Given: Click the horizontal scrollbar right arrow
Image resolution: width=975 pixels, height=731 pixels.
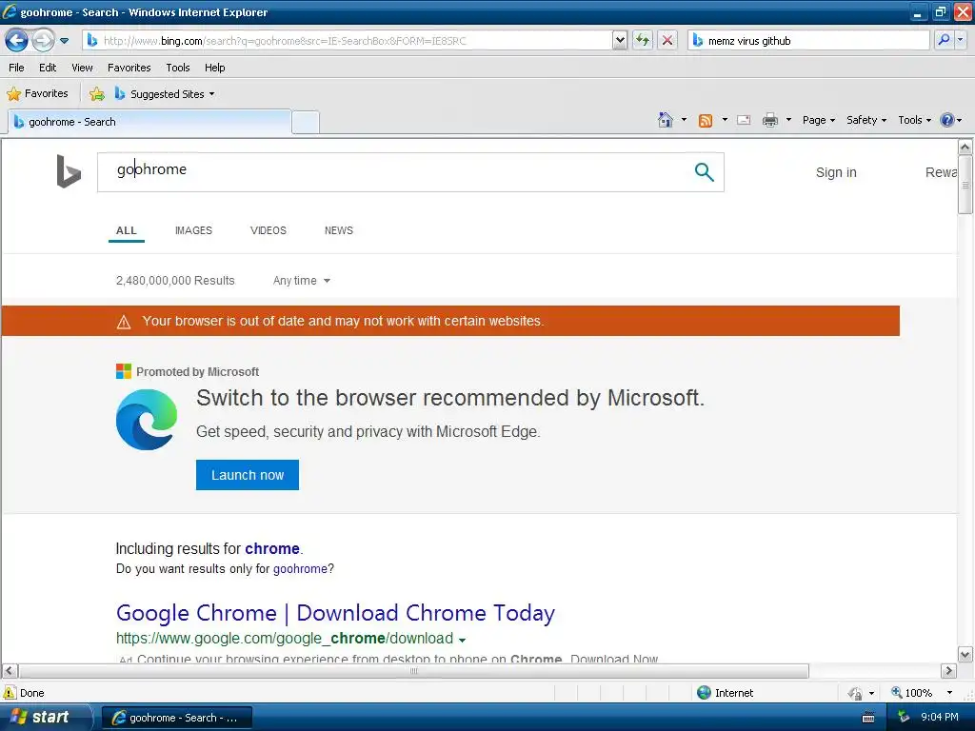Looking at the screenshot, I should tap(948, 671).
